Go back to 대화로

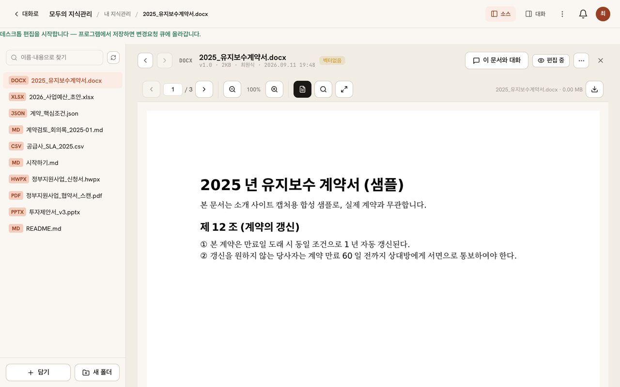coord(26,14)
